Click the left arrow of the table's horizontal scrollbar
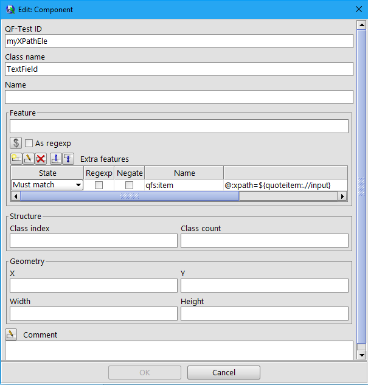 16,196
